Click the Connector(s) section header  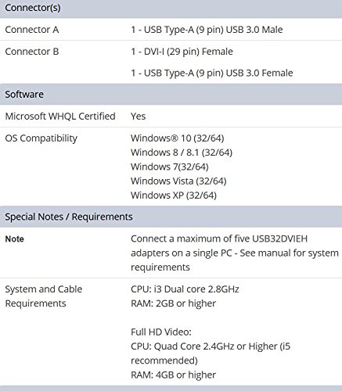(171, 8)
